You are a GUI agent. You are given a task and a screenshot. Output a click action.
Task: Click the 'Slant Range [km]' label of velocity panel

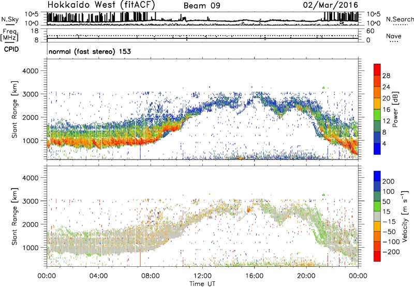14,216
